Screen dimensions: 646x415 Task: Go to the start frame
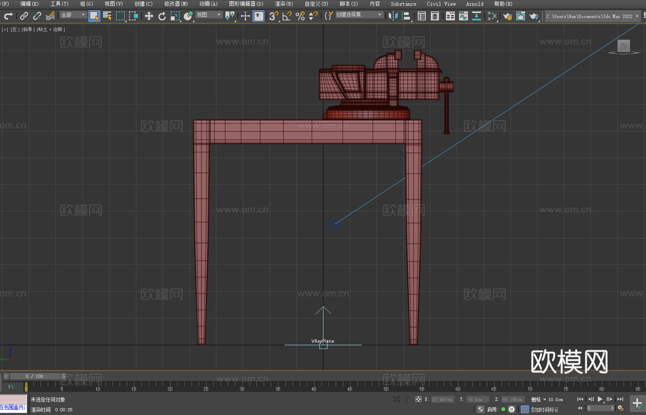pyautogui.click(x=580, y=399)
